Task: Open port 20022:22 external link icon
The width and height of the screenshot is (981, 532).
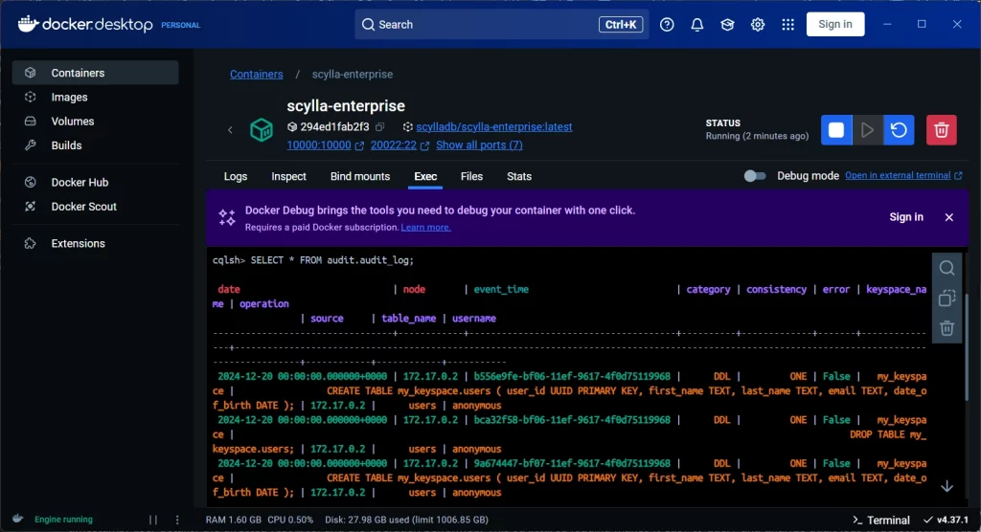Action: pos(424,145)
